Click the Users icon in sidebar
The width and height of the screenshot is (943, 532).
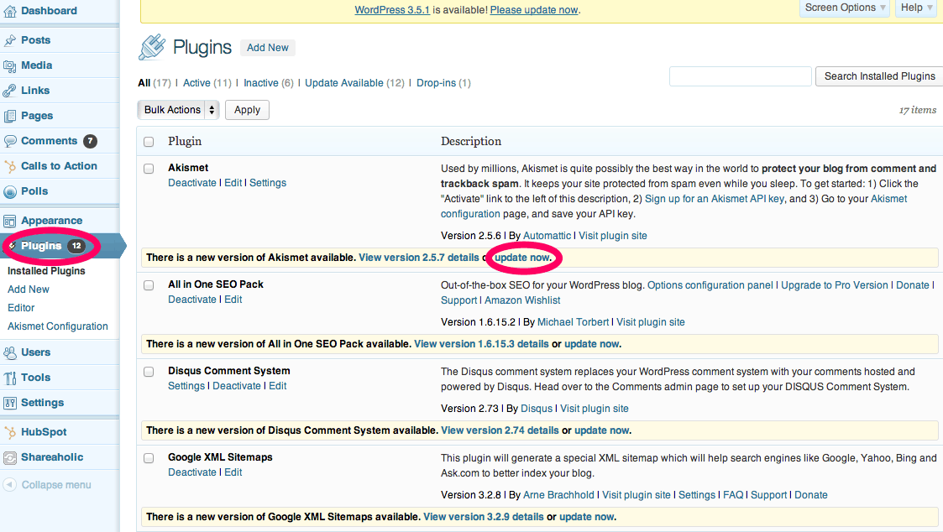9,353
